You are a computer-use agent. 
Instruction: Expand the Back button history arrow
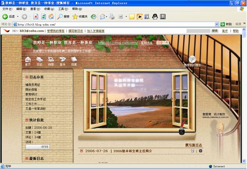pos(17,17)
